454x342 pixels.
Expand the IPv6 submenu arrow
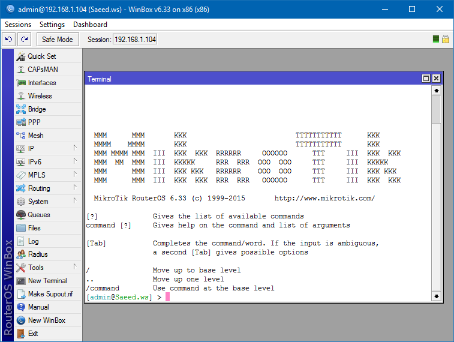tap(75, 161)
